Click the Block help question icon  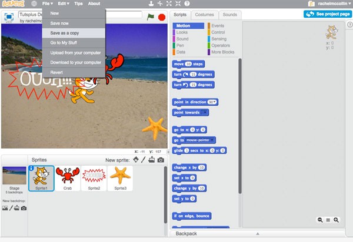pyautogui.click(x=187, y=4)
